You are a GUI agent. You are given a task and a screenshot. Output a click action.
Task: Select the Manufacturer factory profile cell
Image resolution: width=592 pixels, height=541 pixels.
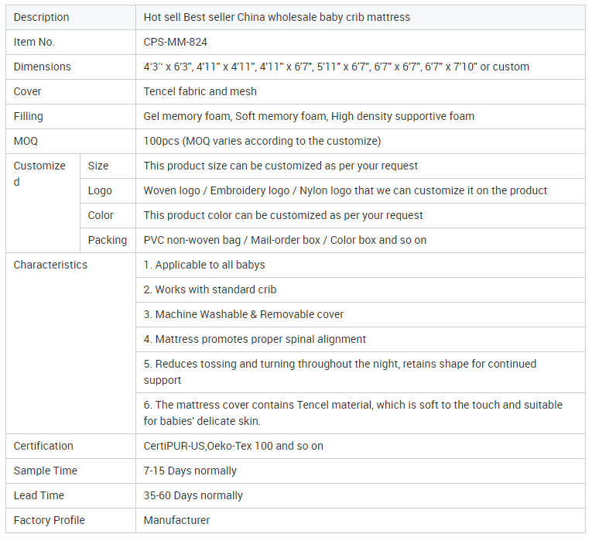tap(176, 520)
